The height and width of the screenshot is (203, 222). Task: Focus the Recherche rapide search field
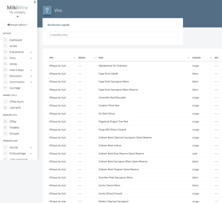click(112, 35)
